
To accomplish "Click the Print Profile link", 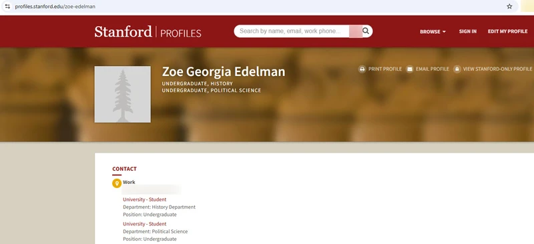I will click(x=385, y=69).
